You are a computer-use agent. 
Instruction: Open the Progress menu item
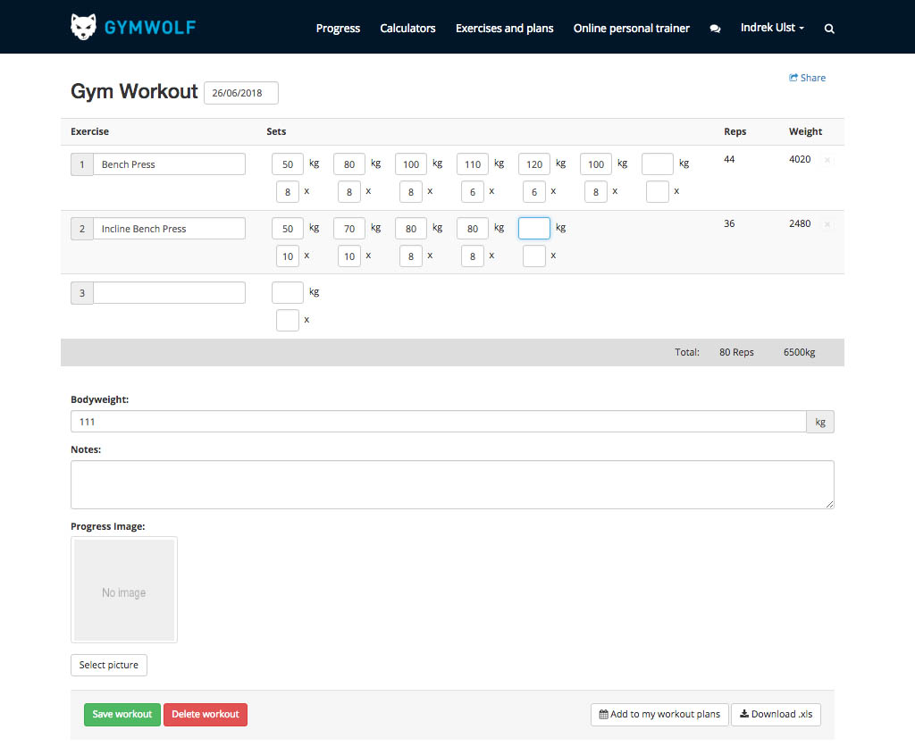pyautogui.click(x=338, y=28)
